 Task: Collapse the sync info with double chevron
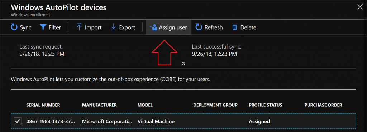coord(183,63)
